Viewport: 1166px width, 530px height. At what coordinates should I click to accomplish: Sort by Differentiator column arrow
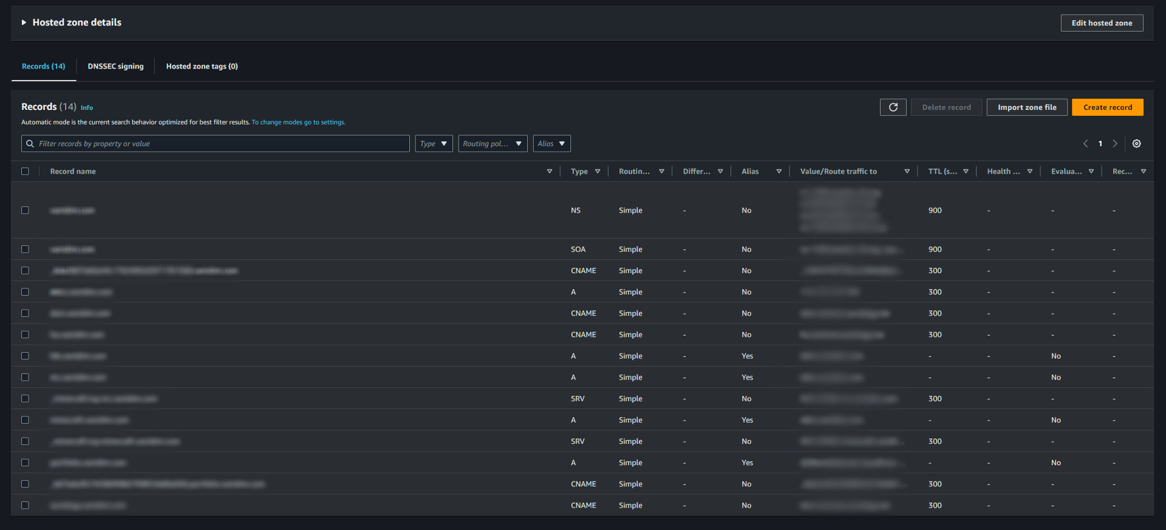720,172
